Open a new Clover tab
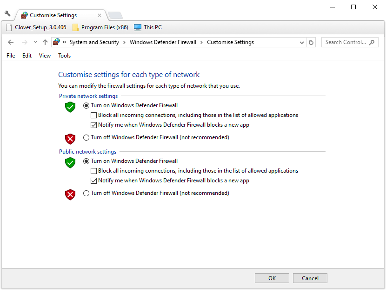Image resolution: width=386 pixels, height=290 pixels. coord(115,15)
